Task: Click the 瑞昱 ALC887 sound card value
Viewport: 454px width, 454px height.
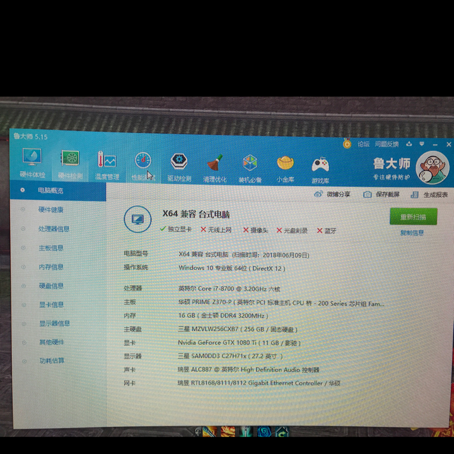Action: [x=248, y=370]
